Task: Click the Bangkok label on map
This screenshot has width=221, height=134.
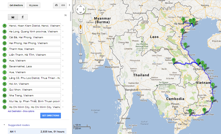Action: [x=130, y=90]
